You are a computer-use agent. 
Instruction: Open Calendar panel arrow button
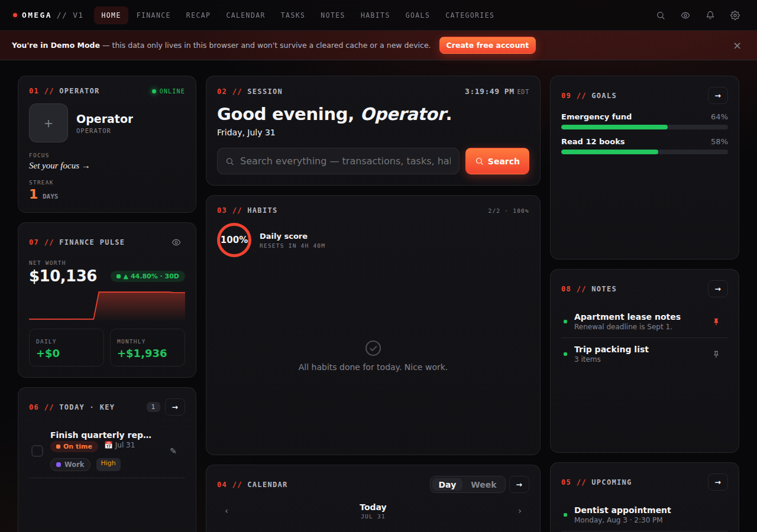pos(519,485)
